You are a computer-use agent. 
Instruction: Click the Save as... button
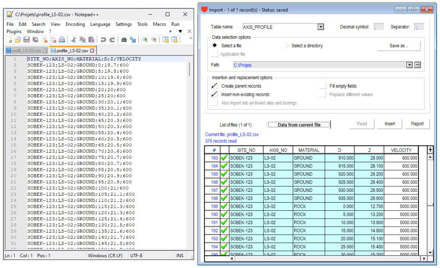click(400, 46)
